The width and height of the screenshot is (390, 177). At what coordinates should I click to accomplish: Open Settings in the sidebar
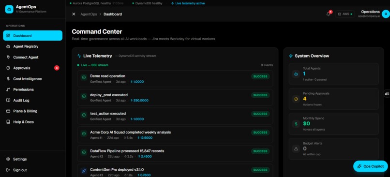[32, 159]
